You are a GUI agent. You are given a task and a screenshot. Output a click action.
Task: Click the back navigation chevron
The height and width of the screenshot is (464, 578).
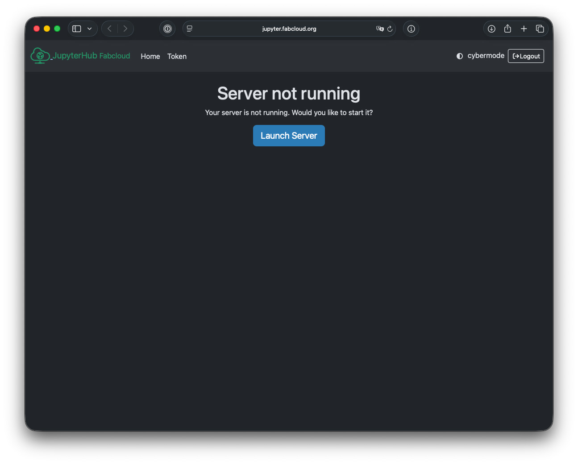point(109,28)
